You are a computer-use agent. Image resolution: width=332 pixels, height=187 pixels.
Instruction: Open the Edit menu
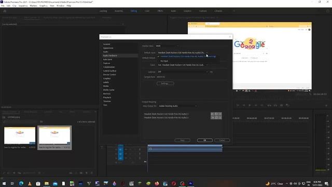pos(8,6)
